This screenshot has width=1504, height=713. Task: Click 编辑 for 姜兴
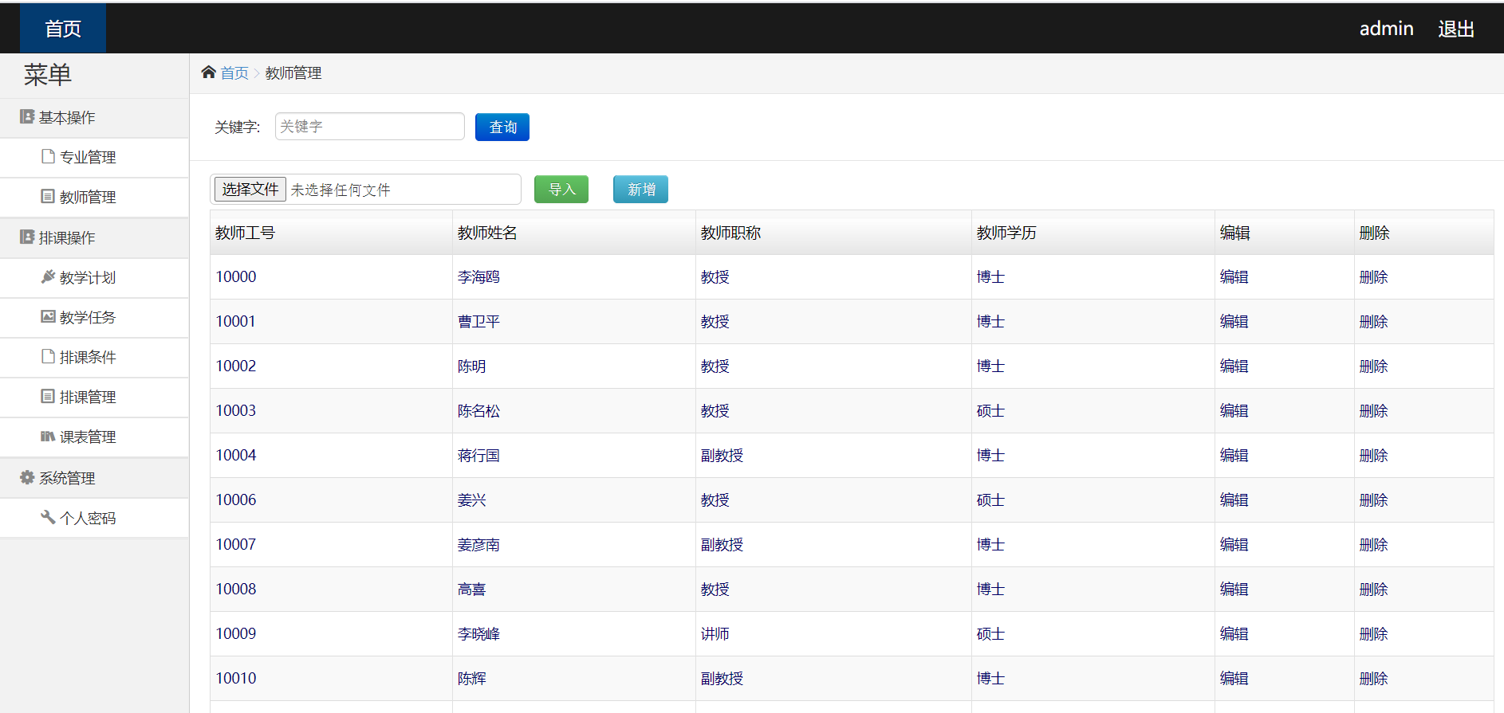[x=1234, y=500]
